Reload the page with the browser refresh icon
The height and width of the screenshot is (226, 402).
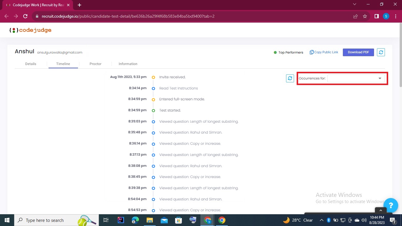coord(25,16)
